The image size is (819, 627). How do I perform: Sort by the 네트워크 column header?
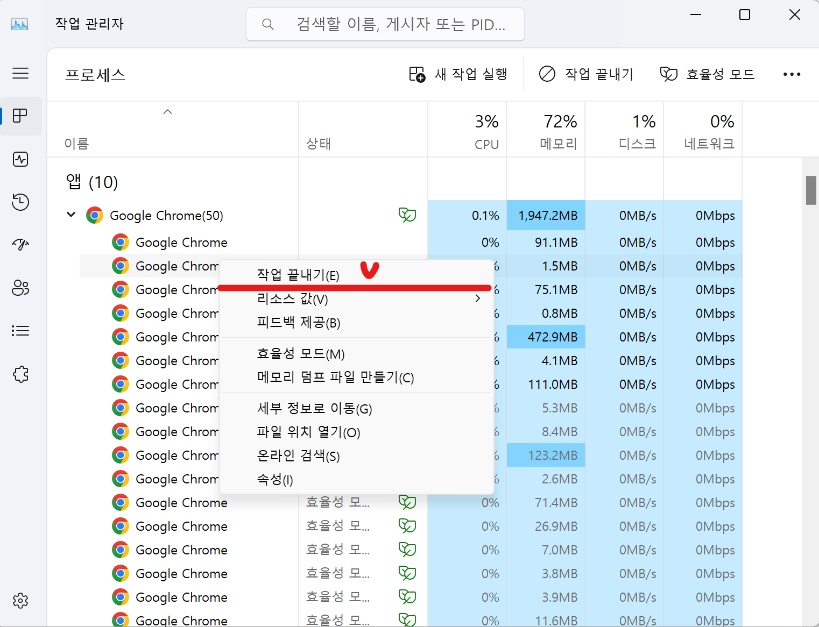(703, 130)
